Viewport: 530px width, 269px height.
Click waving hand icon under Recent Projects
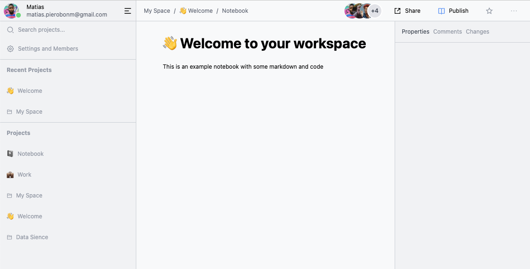coord(10,90)
